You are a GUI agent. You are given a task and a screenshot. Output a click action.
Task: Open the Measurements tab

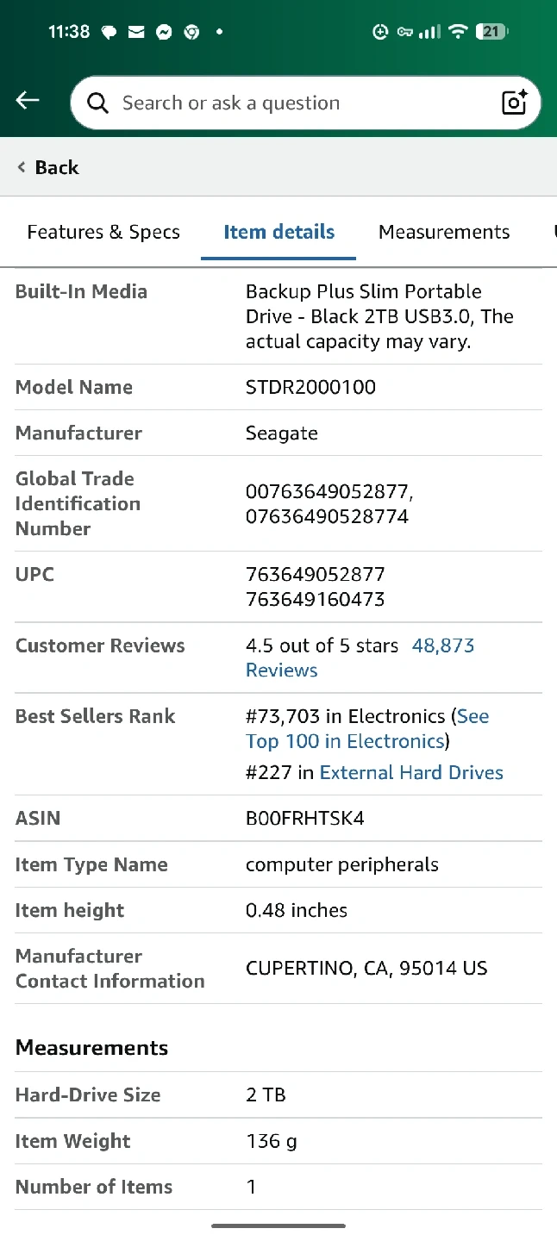point(444,232)
